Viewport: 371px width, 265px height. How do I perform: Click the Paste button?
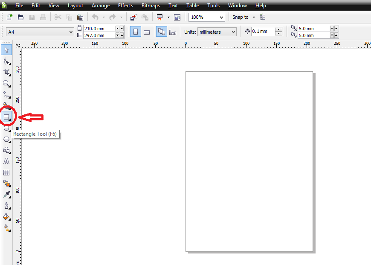click(x=80, y=17)
